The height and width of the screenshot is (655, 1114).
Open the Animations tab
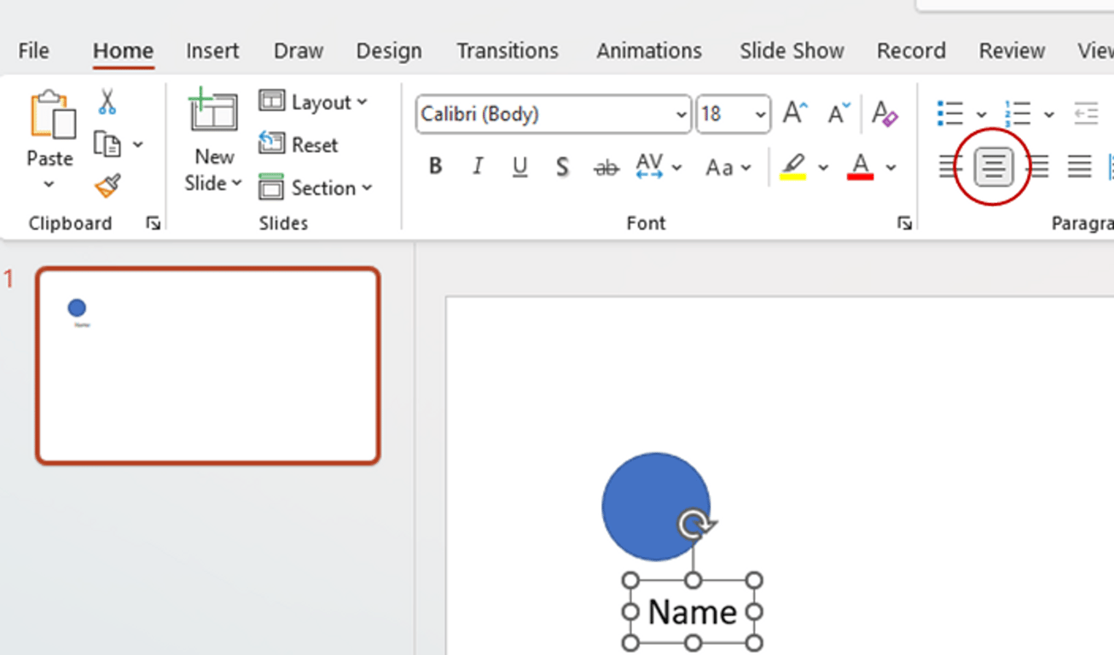point(649,51)
